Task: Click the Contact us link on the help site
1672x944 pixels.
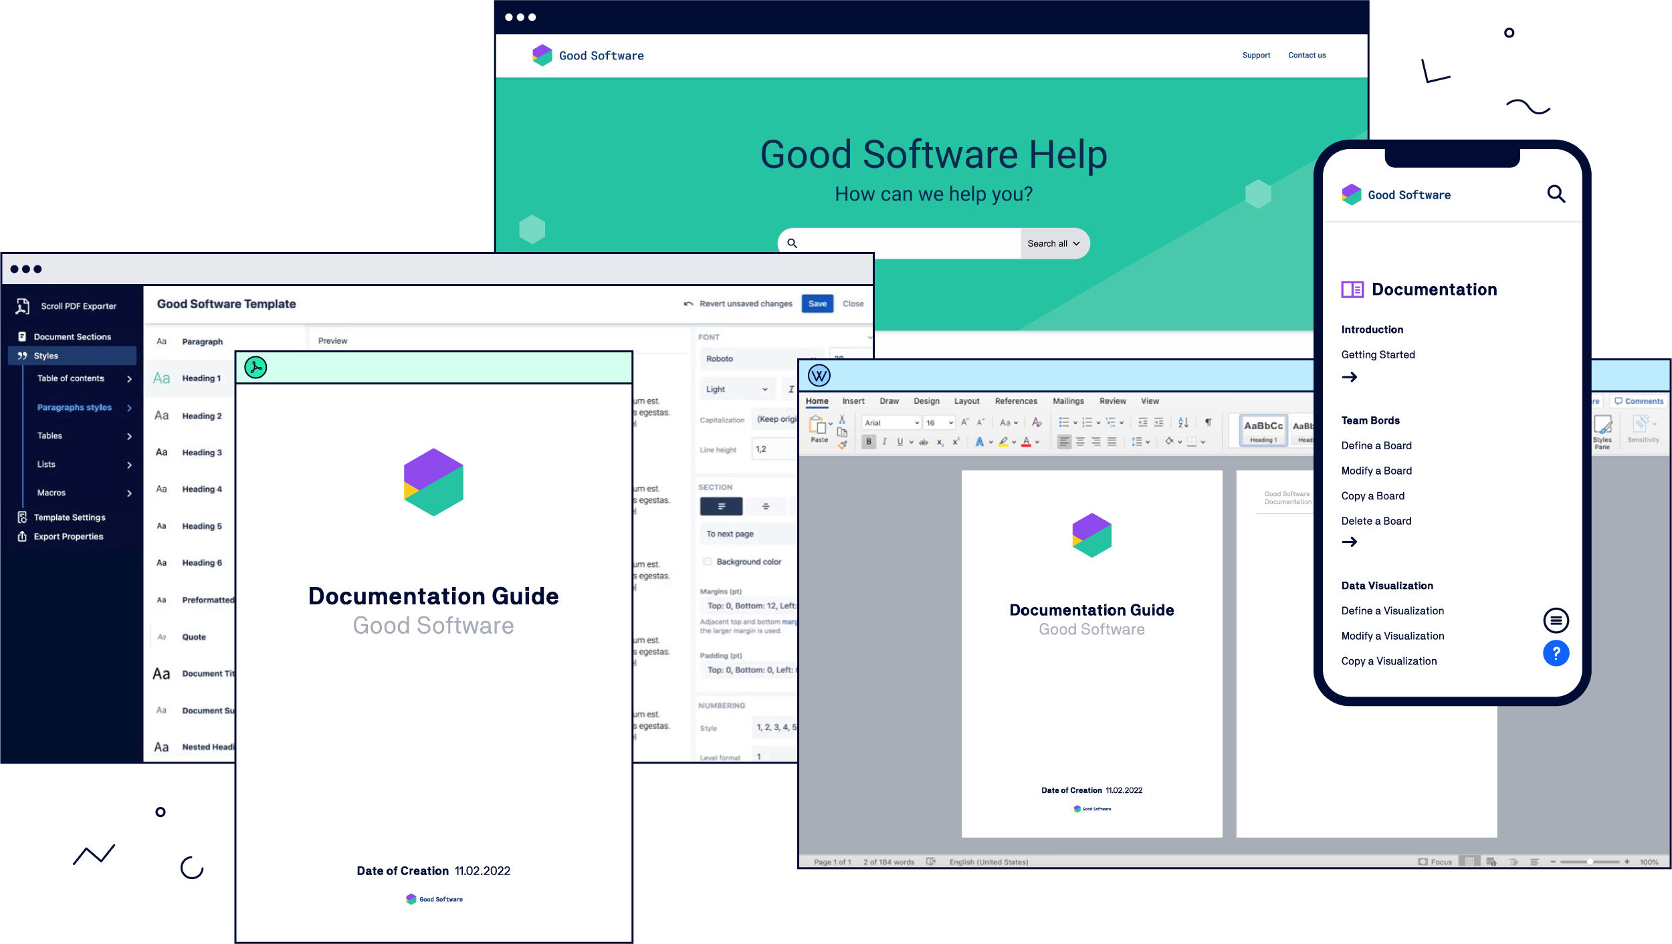Action: pyautogui.click(x=1307, y=55)
